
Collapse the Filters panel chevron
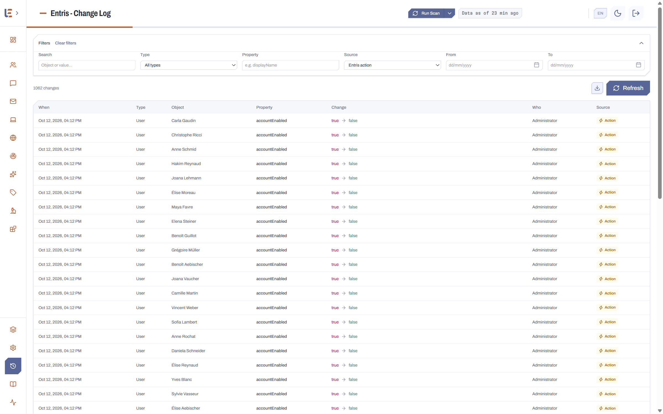pyautogui.click(x=641, y=43)
